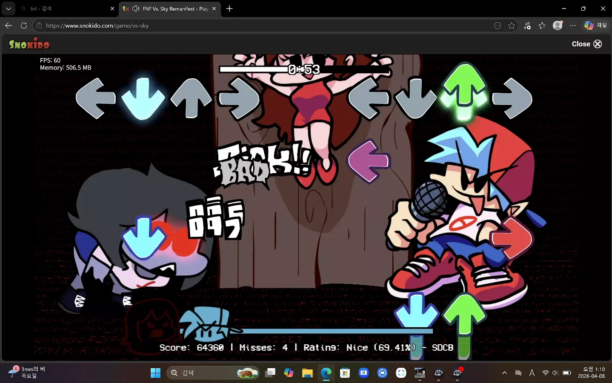This screenshot has width=612, height=383.
Task: Click the "Misses: 4" text
Action: (x=263, y=348)
